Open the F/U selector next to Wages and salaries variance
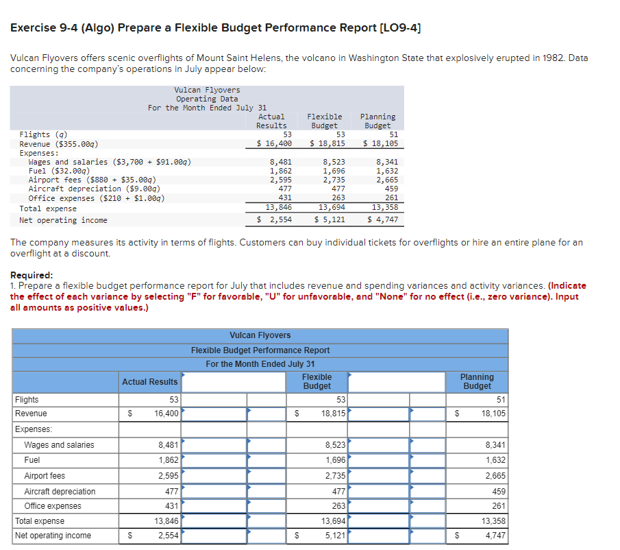This screenshot has width=620, height=550. (x=267, y=444)
